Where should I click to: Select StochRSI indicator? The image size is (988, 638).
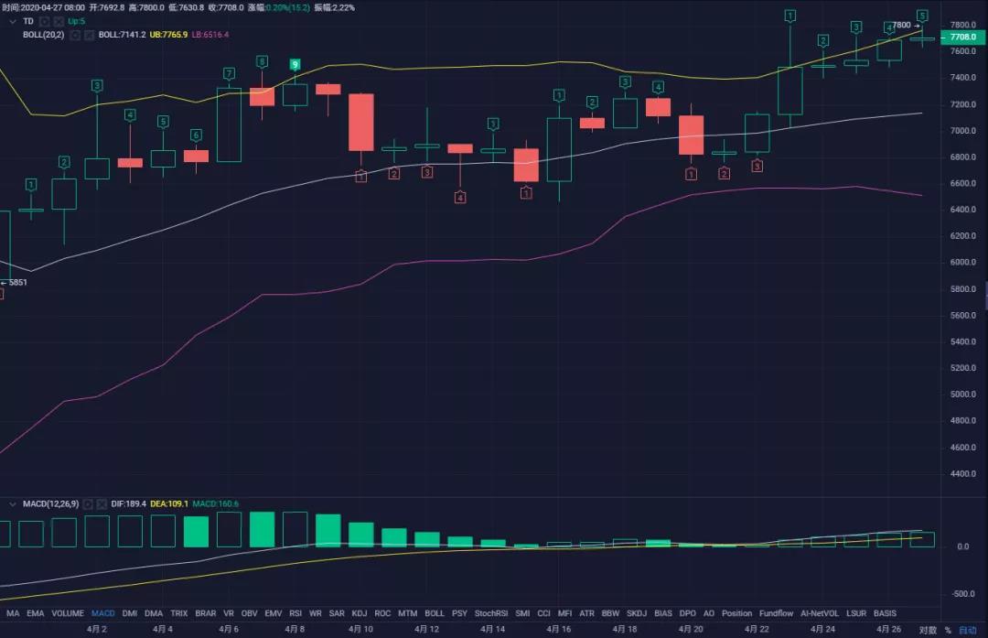tap(491, 612)
